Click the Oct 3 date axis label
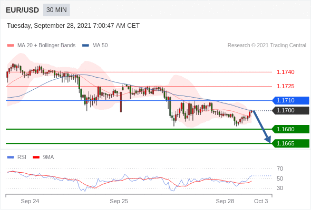This screenshot has width=311, height=210. [x=261, y=201]
